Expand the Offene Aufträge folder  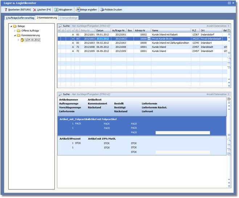15,31
